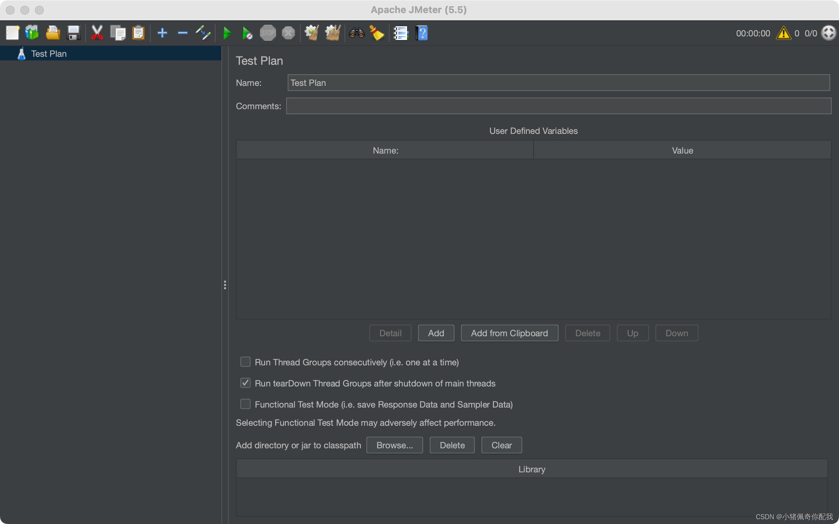This screenshot has width=839, height=524.
Task: Enable Run Thread Groups consecutively checkbox
Action: [x=245, y=362]
